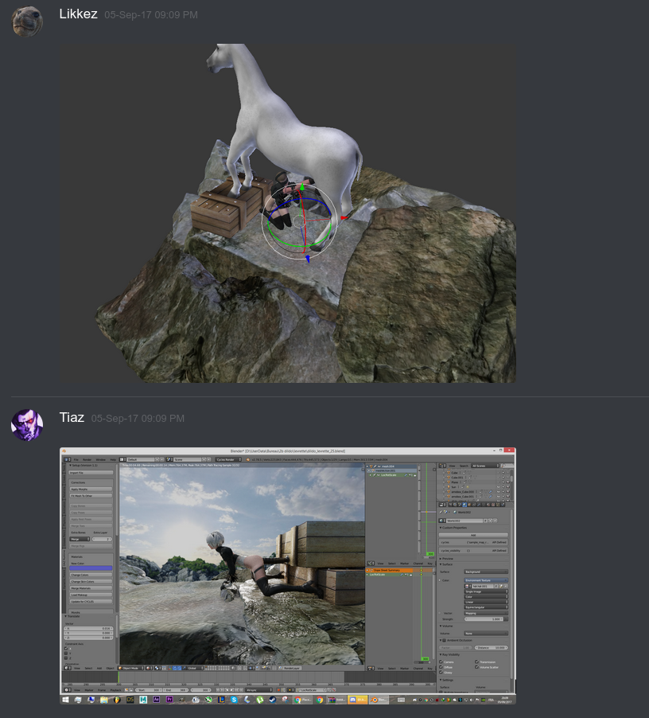Enable the Ambient Occlusion checkbox
Viewport: 649px width, 718px height.
(x=444, y=640)
